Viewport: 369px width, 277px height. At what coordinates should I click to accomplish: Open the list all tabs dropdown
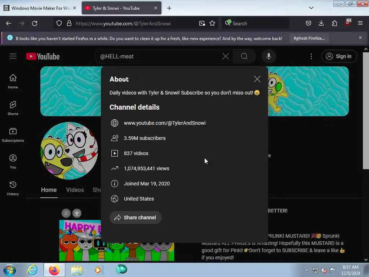pyautogui.click(x=311, y=8)
